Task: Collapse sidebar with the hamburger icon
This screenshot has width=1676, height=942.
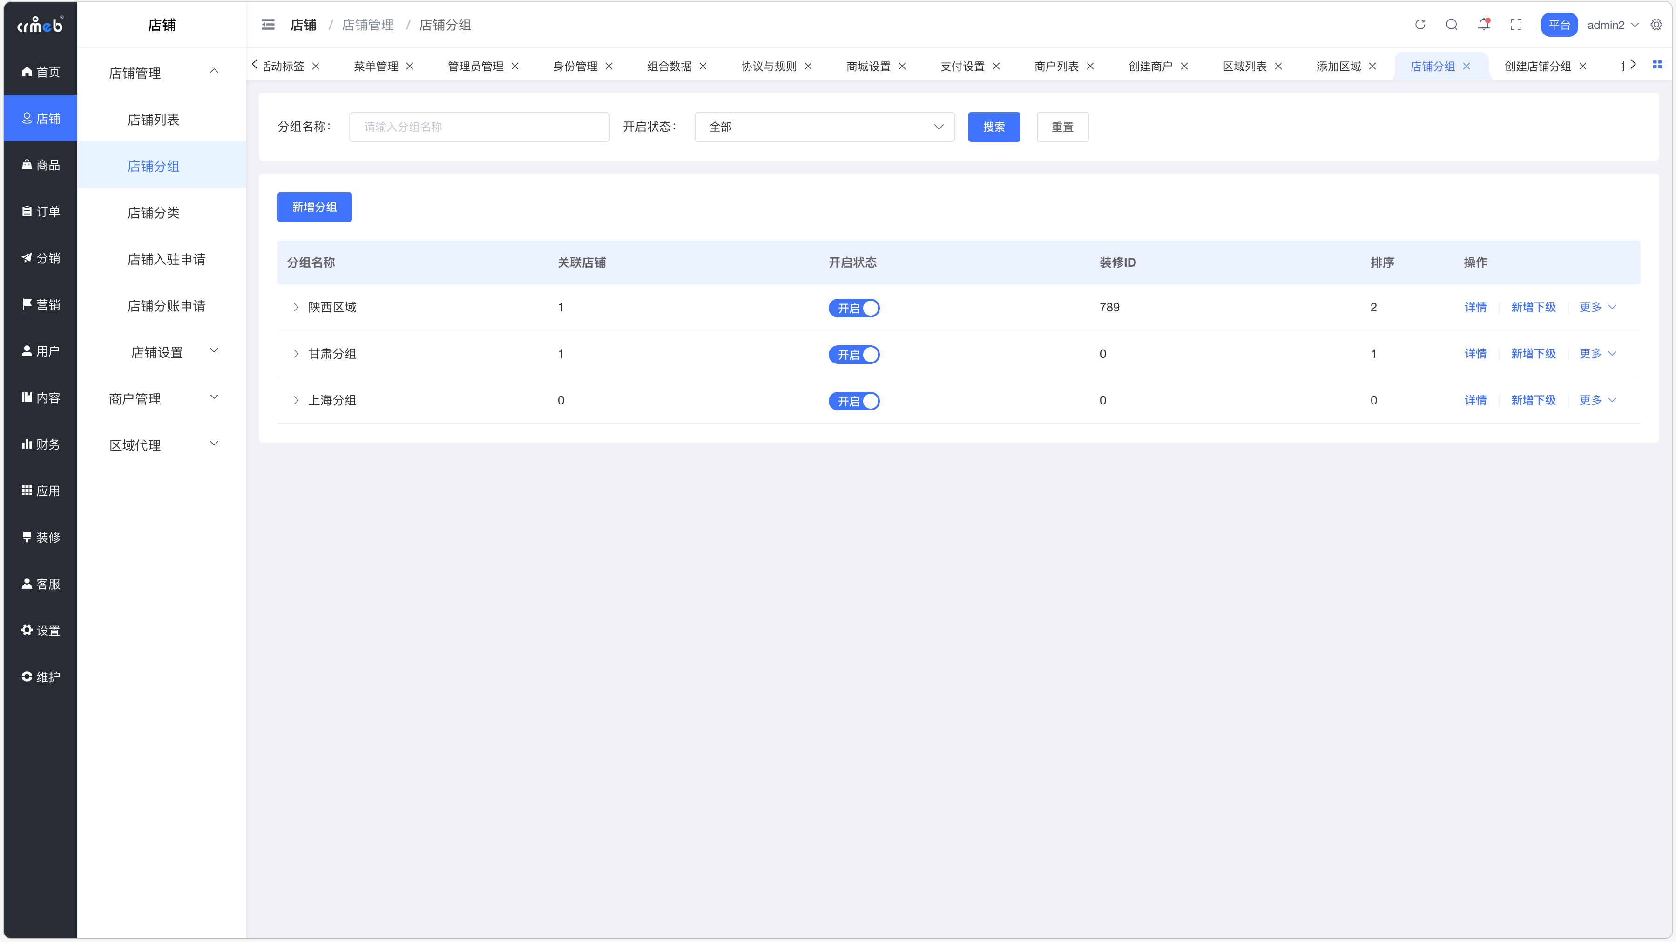Action: [x=268, y=25]
